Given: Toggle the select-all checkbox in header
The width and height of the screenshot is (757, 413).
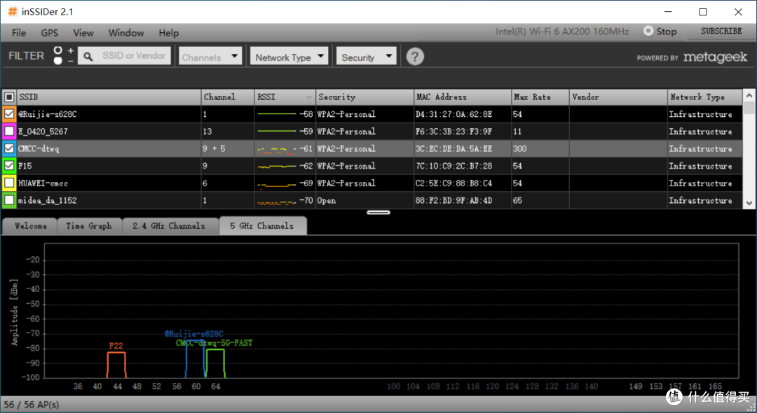Looking at the screenshot, I should [x=9, y=97].
